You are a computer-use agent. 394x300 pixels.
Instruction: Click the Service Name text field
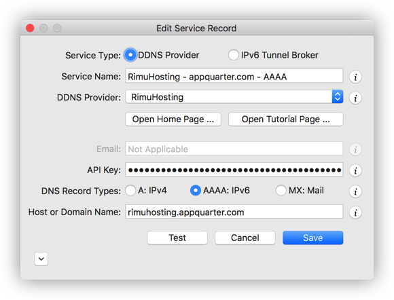(x=234, y=76)
